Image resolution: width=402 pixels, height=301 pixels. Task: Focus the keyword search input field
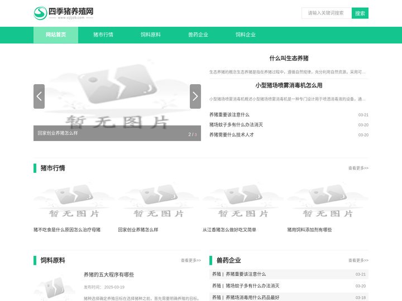coord(327,13)
